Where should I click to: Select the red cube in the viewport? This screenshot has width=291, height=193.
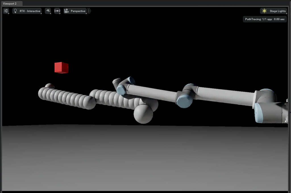pos(61,68)
